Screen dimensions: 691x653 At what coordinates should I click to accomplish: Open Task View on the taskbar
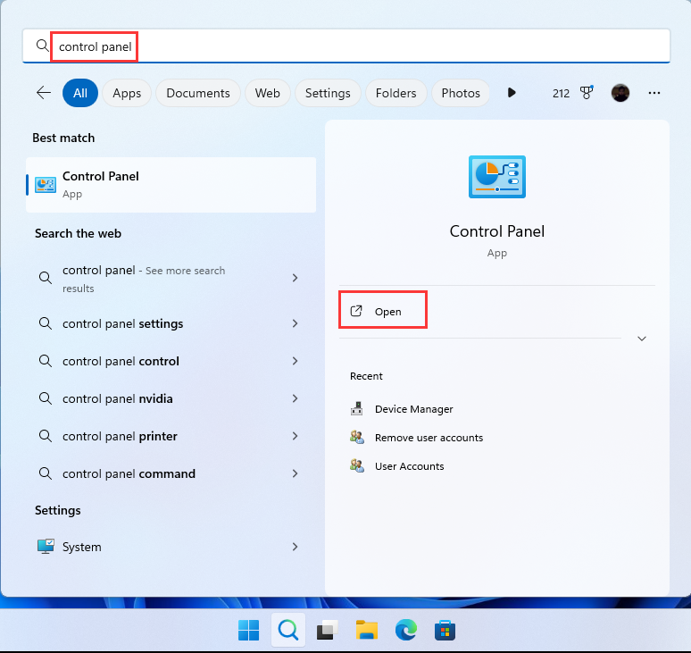(x=328, y=630)
